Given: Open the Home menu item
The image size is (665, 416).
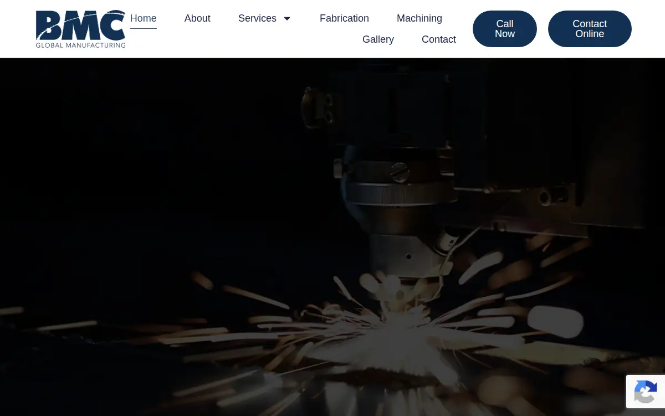Looking at the screenshot, I should coord(143,18).
